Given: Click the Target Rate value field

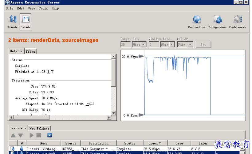Looking at the screenshot, I should click(125, 44).
